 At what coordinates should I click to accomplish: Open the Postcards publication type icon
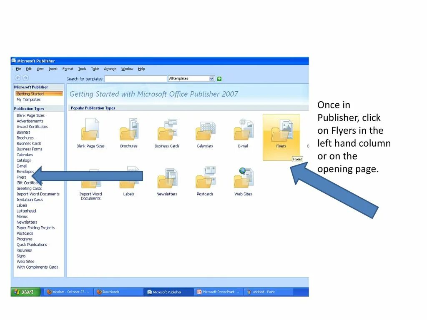click(x=205, y=177)
